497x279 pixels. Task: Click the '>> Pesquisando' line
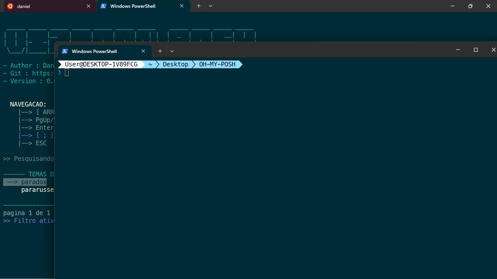tap(28, 159)
